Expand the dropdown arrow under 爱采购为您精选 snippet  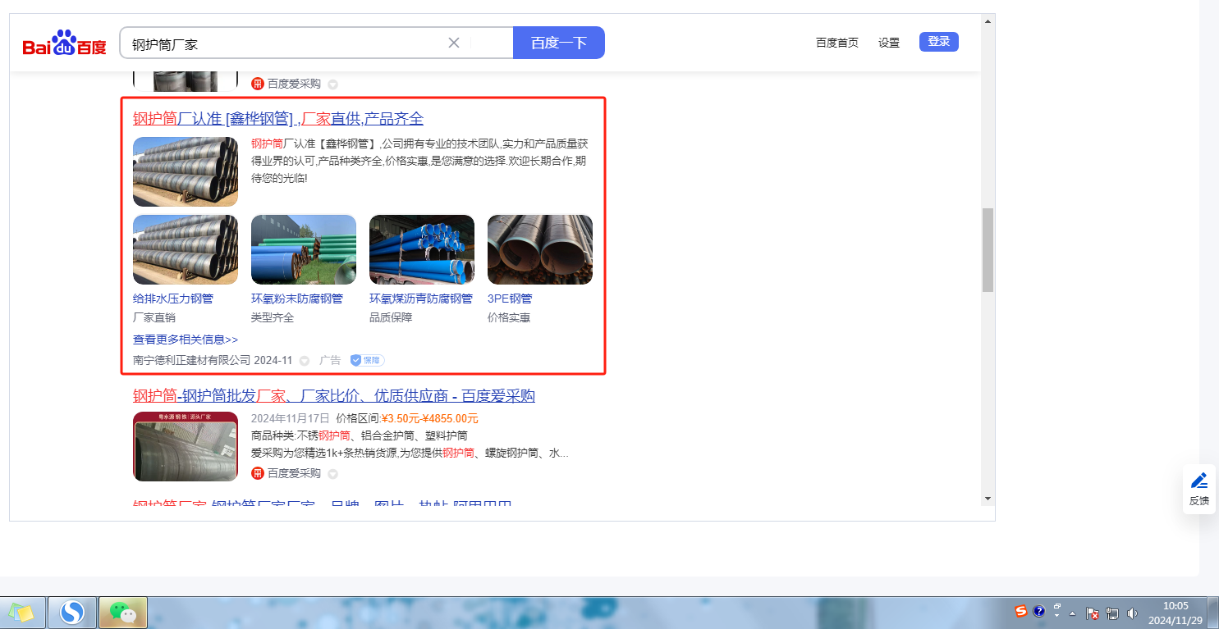(x=332, y=474)
